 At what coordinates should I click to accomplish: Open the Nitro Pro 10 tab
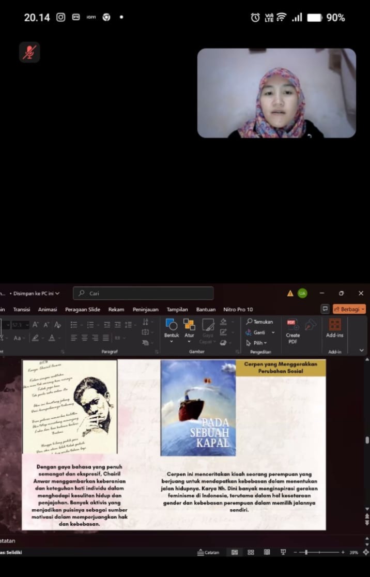[x=238, y=310]
